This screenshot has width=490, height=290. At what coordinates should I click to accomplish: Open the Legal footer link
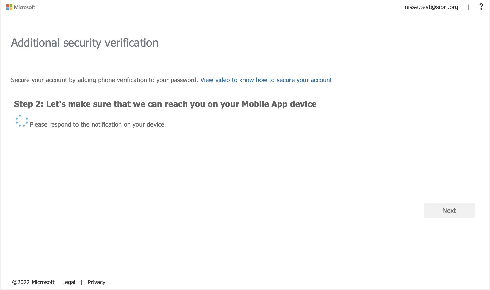(69, 282)
